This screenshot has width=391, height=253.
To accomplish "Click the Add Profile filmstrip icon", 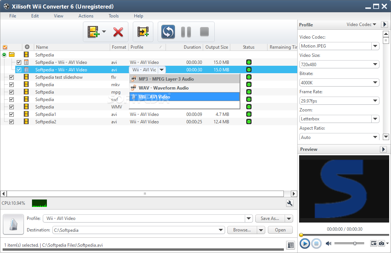I will [x=143, y=32].
